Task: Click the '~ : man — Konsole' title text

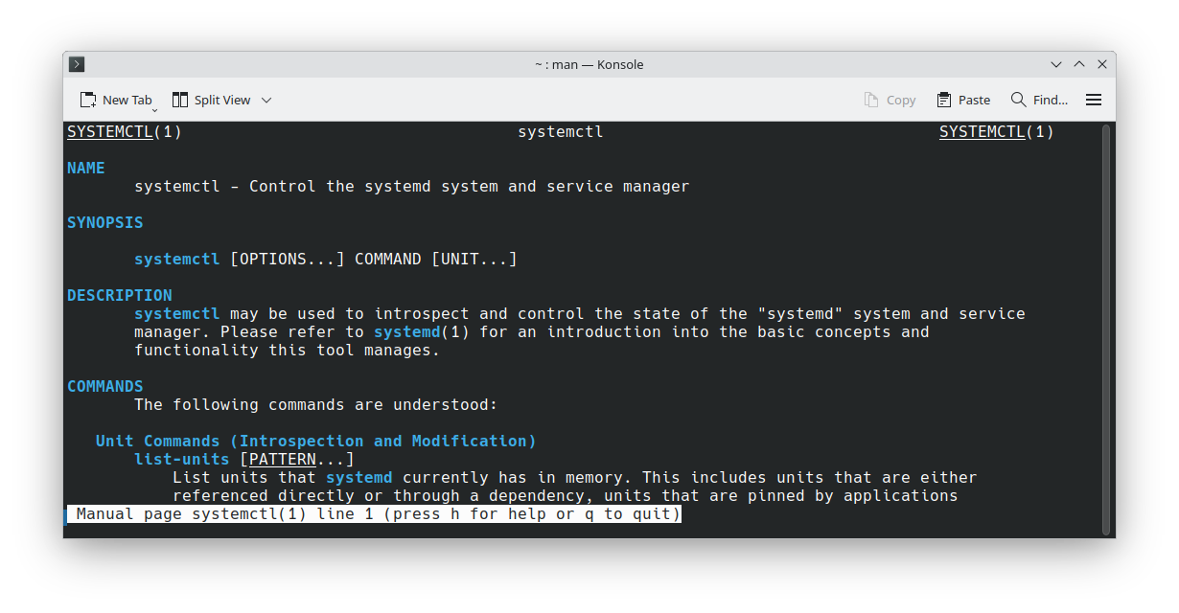Action: (589, 64)
